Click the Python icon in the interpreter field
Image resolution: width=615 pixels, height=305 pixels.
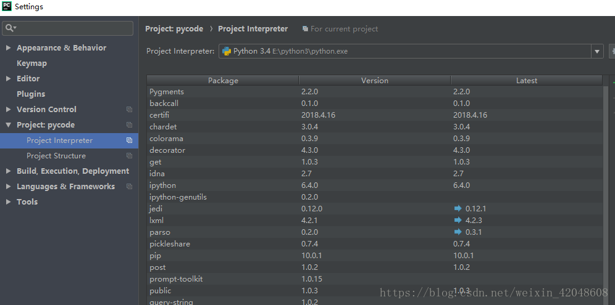click(x=227, y=51)
